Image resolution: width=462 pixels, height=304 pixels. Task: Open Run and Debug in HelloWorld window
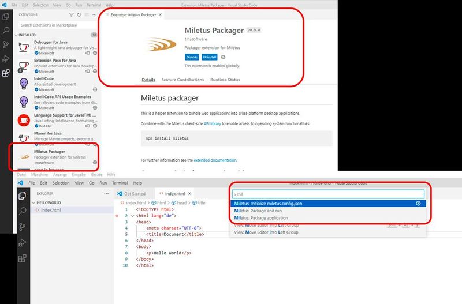pos(23,242)
